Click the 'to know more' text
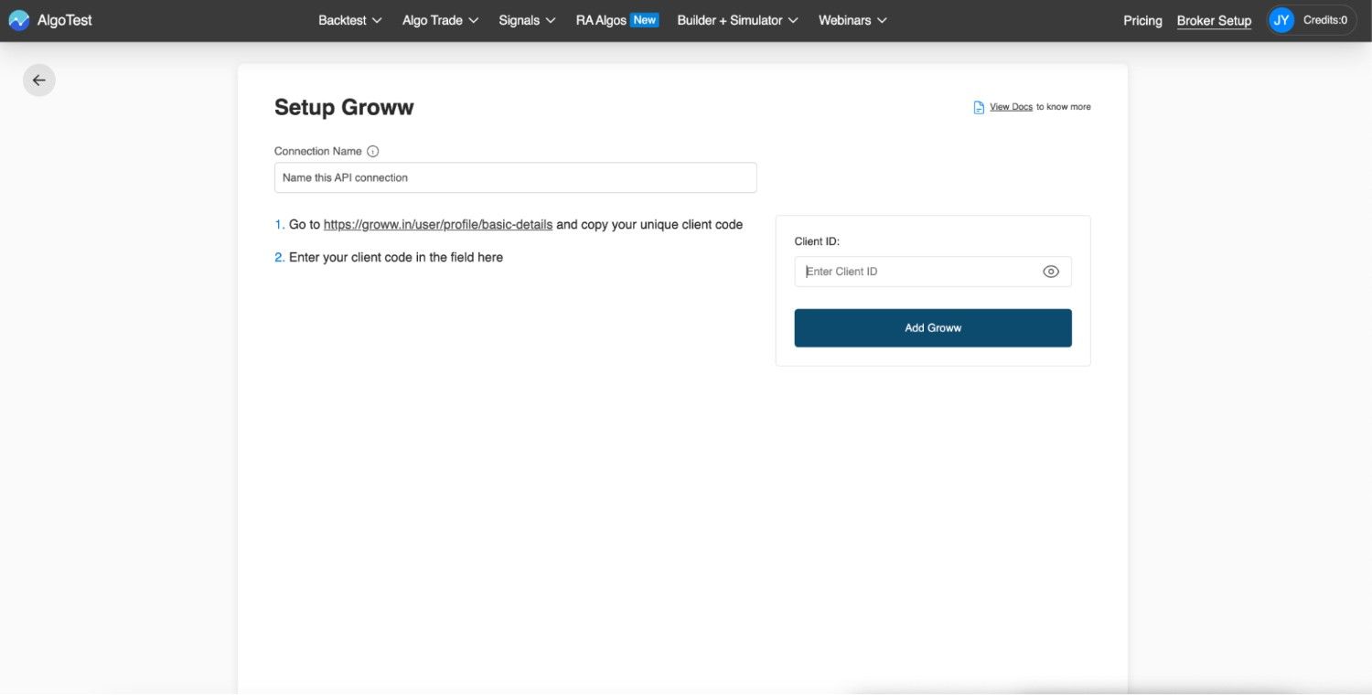This screenshot has width=1372, height=695. tap(1064, 107)
